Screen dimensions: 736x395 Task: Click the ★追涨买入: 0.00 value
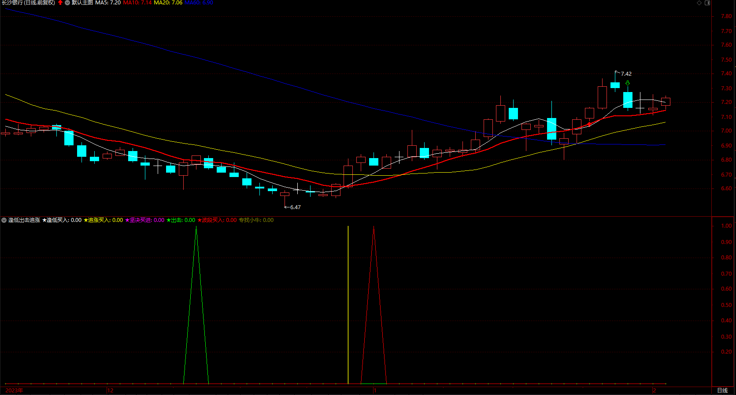(x=103, y=220)
